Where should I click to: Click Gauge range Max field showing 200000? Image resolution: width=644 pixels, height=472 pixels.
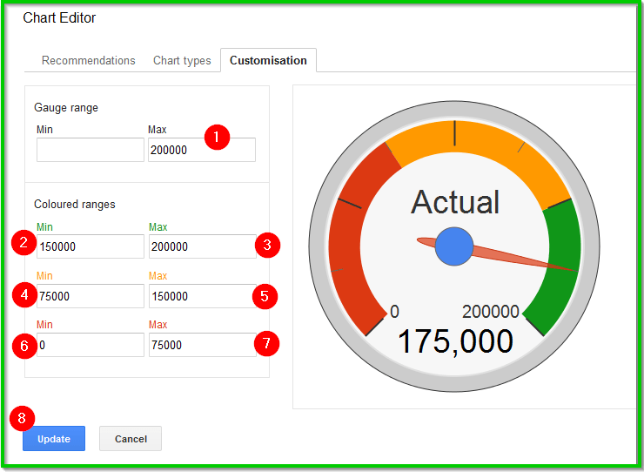click(201, 150)
